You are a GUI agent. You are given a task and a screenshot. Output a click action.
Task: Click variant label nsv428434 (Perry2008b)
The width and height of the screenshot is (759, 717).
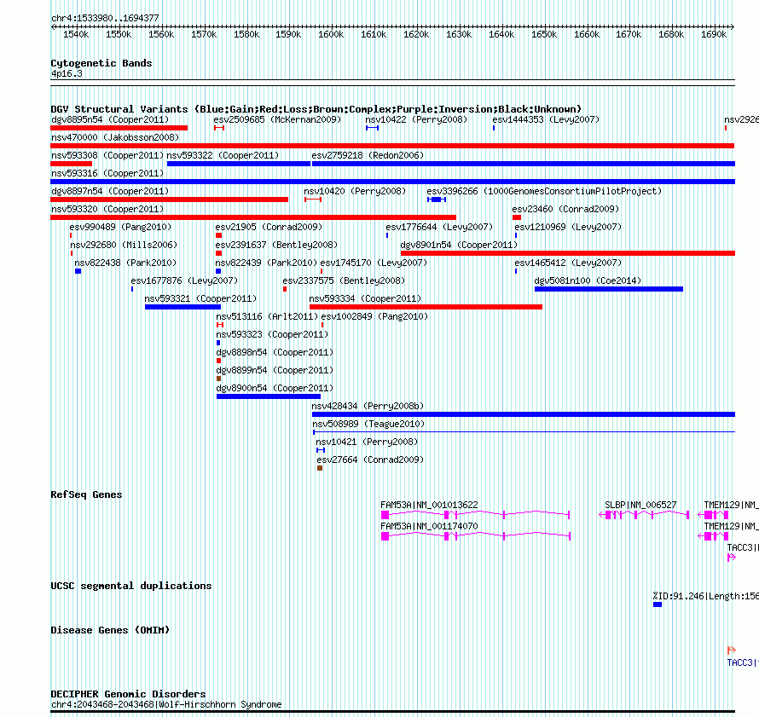point(368,406)
